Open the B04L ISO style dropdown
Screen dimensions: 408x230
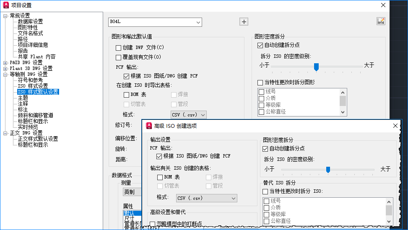pyautogui.click(x=155, y=22)
